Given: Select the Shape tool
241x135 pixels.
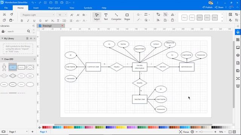Looking at the screenshot, I should point(127,16).
